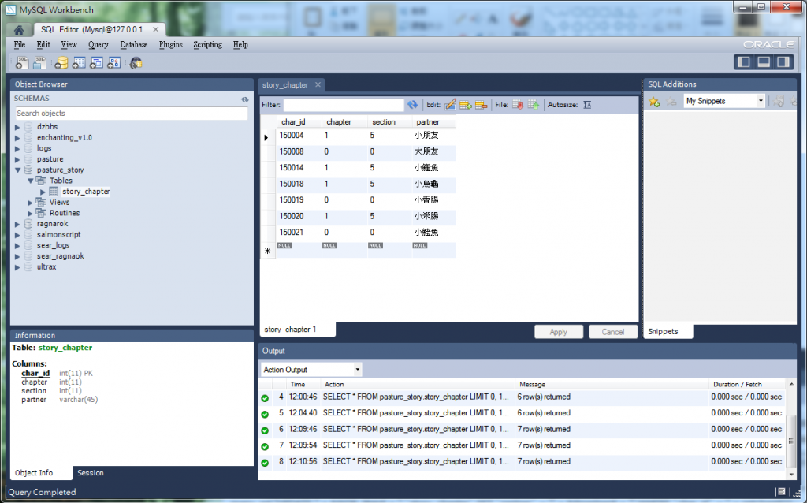The width and height of the screenshot is (807, 503).
Task: Select the pasture_story schema database icon
Action: [29, 170]
